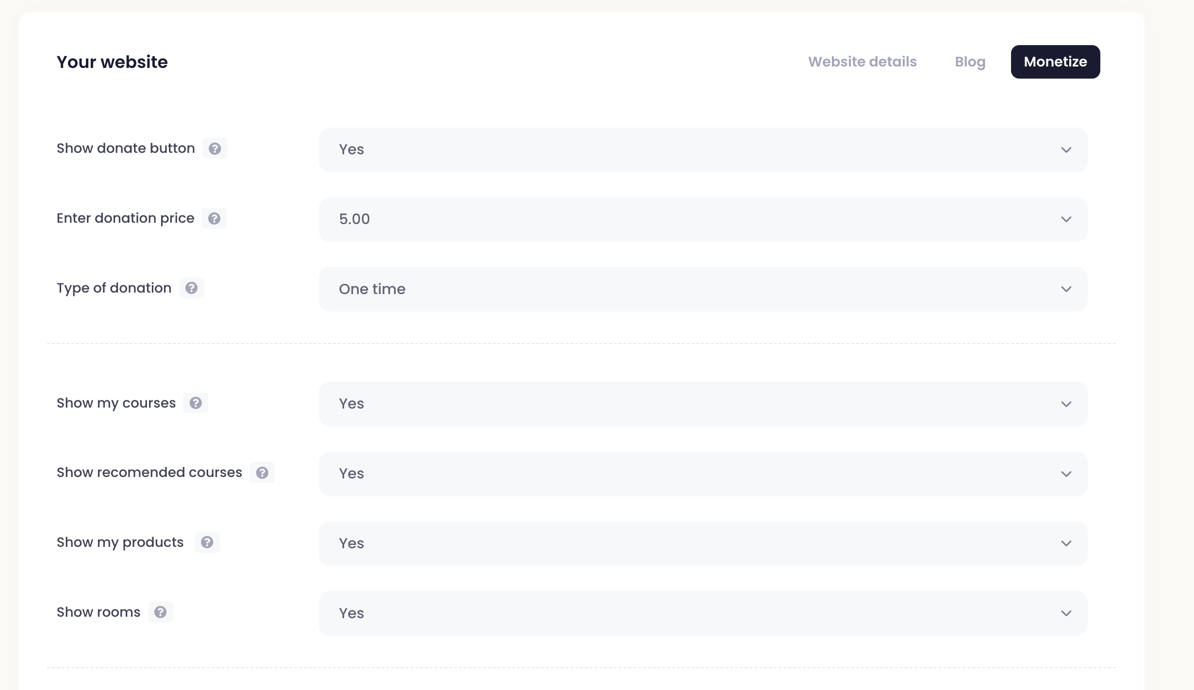Open help tooltip for Type of donation
The height and width of the screenshot is (690, 1194).
point(191,288)
